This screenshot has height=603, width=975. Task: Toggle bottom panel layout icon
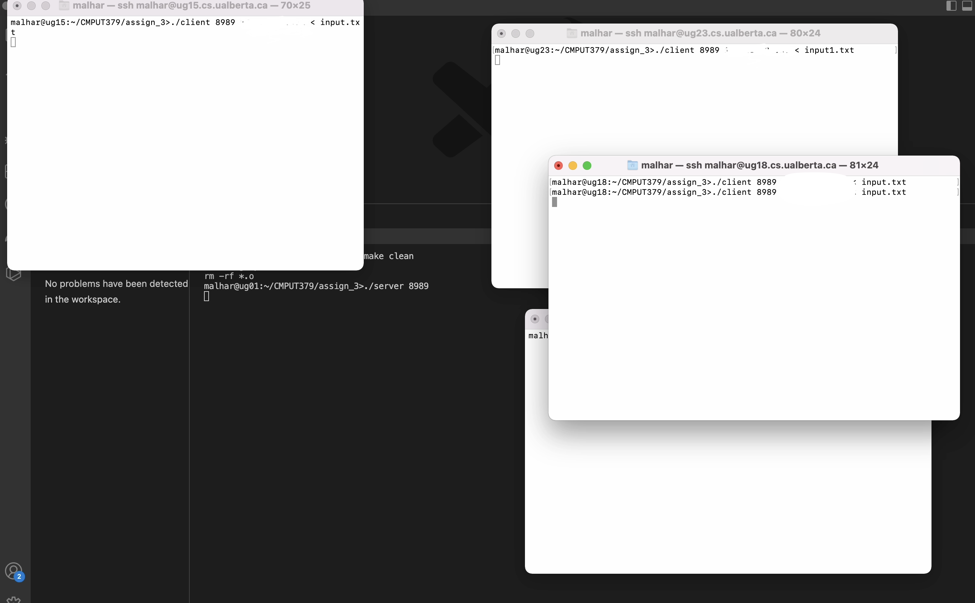967,6
